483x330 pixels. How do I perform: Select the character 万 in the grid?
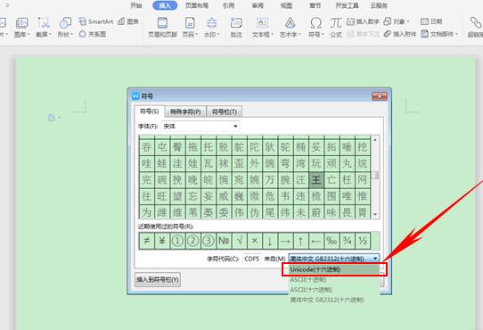click(270, 180)
